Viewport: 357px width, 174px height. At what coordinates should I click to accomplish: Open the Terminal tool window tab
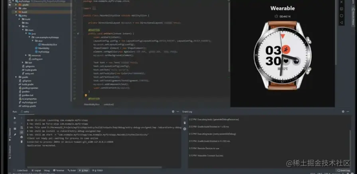click(x=59, y=170)
